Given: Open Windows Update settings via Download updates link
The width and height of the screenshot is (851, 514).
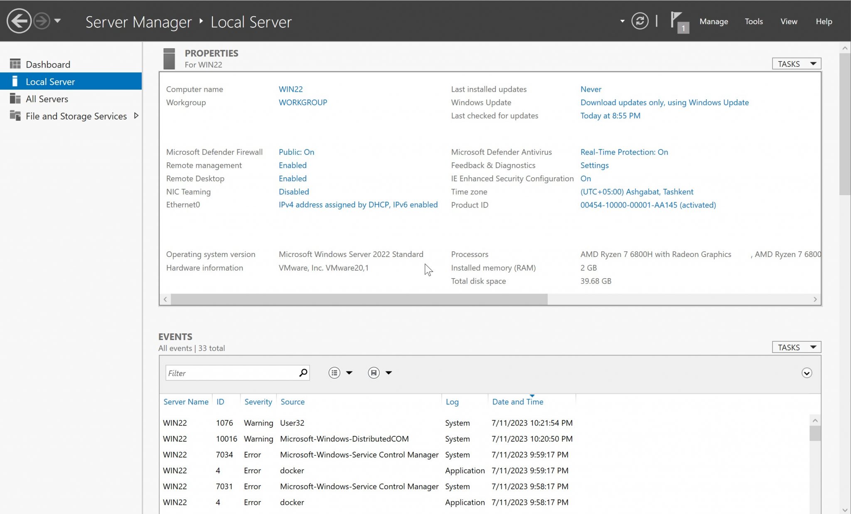Looking at the screenshot, I should (664, 102).
